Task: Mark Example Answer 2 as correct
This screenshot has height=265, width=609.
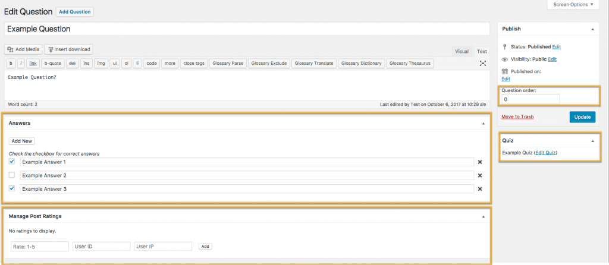Action: tap(12, 175)
